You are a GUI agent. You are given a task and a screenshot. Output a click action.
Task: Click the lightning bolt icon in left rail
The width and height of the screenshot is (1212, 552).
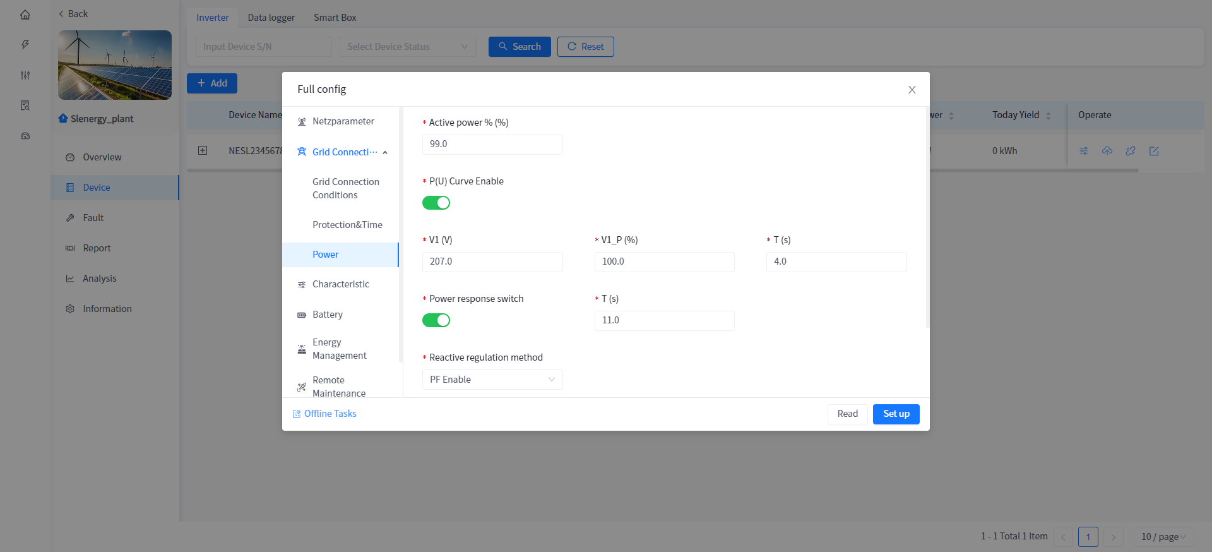pyautogui.click(x=25, y=45)
